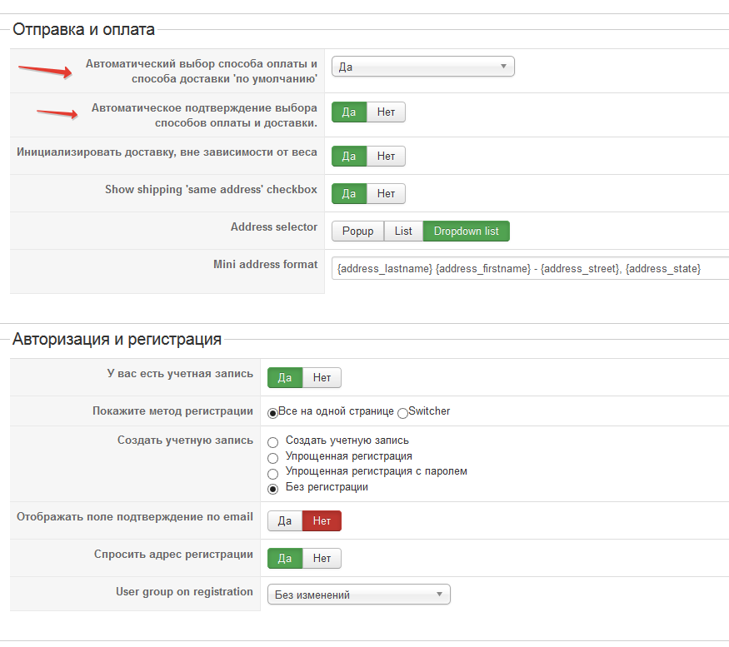Set 'Спросить адрес регистрации' to Нет
This screenshot has width=729, height=647.
[322, 558]
